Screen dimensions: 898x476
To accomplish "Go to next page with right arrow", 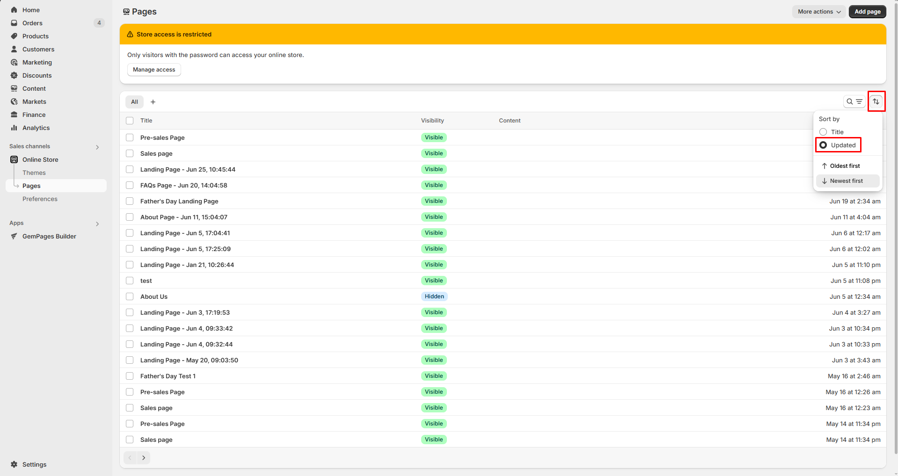I will (144, 458).
